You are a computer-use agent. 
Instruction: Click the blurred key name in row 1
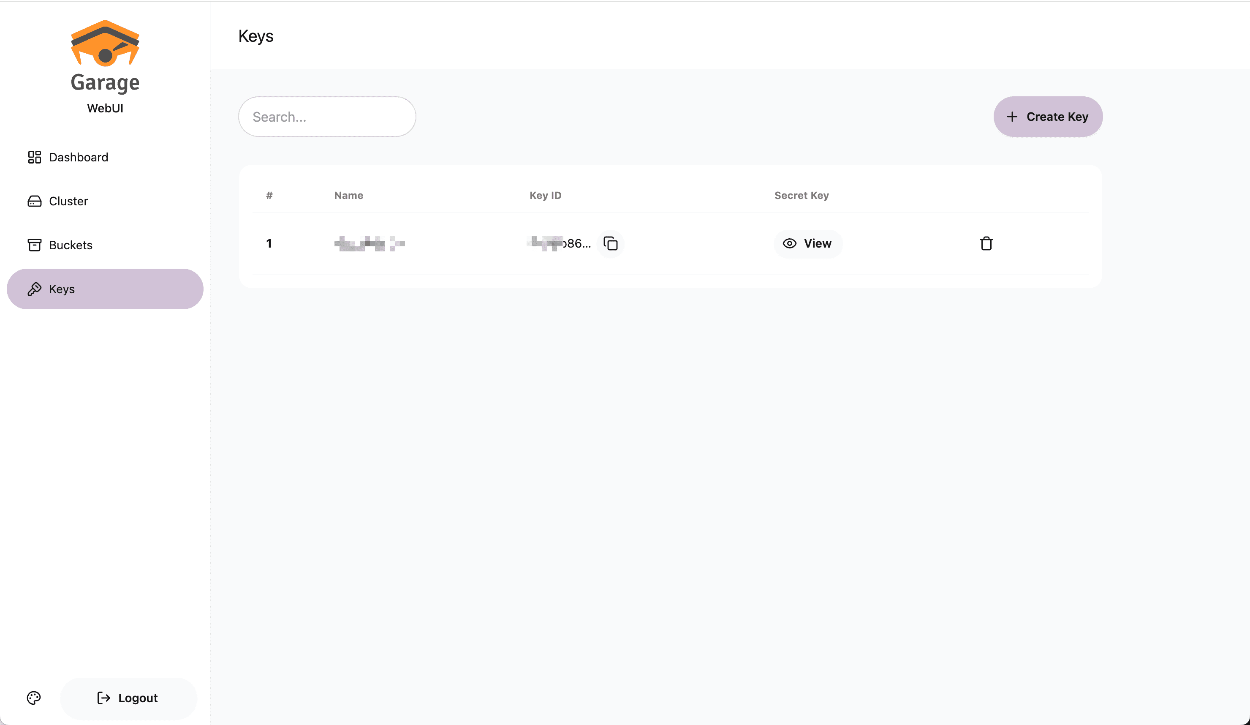pos(370,244)
